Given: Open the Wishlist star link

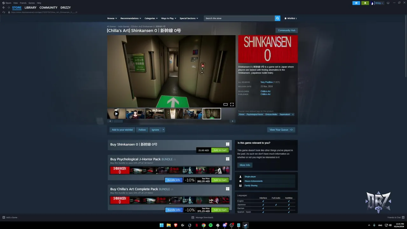Looking at the screenshot, I should click(291, 18).
